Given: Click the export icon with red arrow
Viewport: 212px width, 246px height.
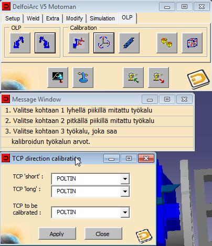Looking at the screenshot, I should point(158,77).
